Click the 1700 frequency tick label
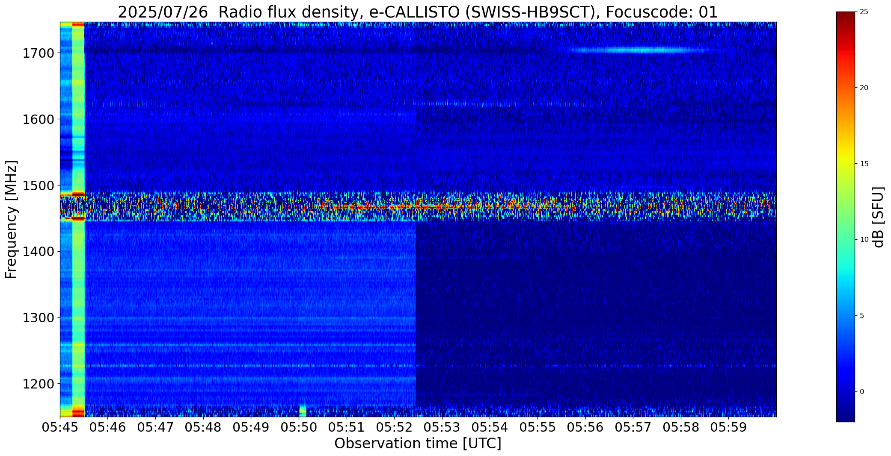 pyautogui.click(x=38, y=53)
